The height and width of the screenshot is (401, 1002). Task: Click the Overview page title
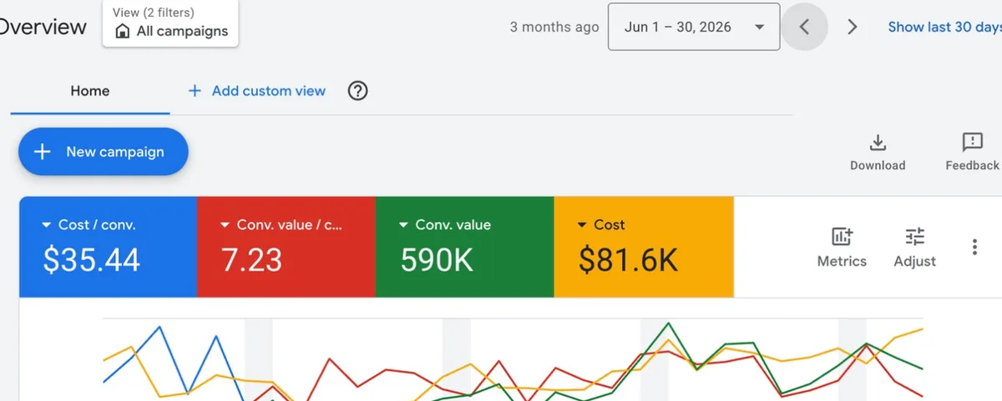pos(43,27)
